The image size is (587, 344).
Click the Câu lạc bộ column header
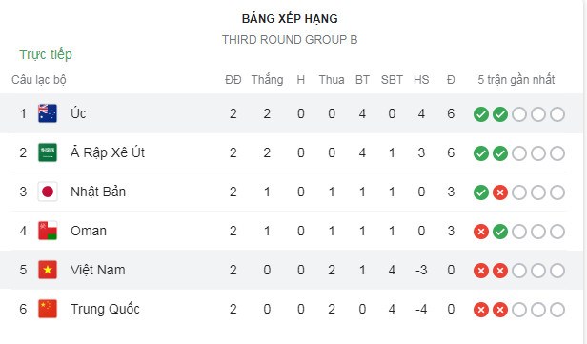39,80
